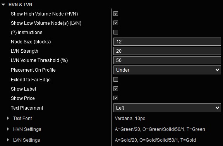Expand the HVN Settings group

pyautogui.click(x=8, y=129)
